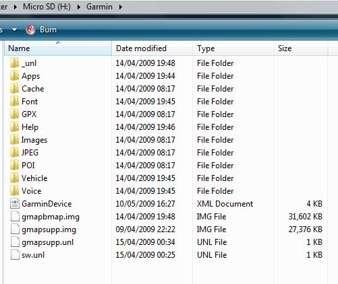The image size is (338, 284).
Task: Click the date 15/04/2009 00:34
Action: pos(145,242)
